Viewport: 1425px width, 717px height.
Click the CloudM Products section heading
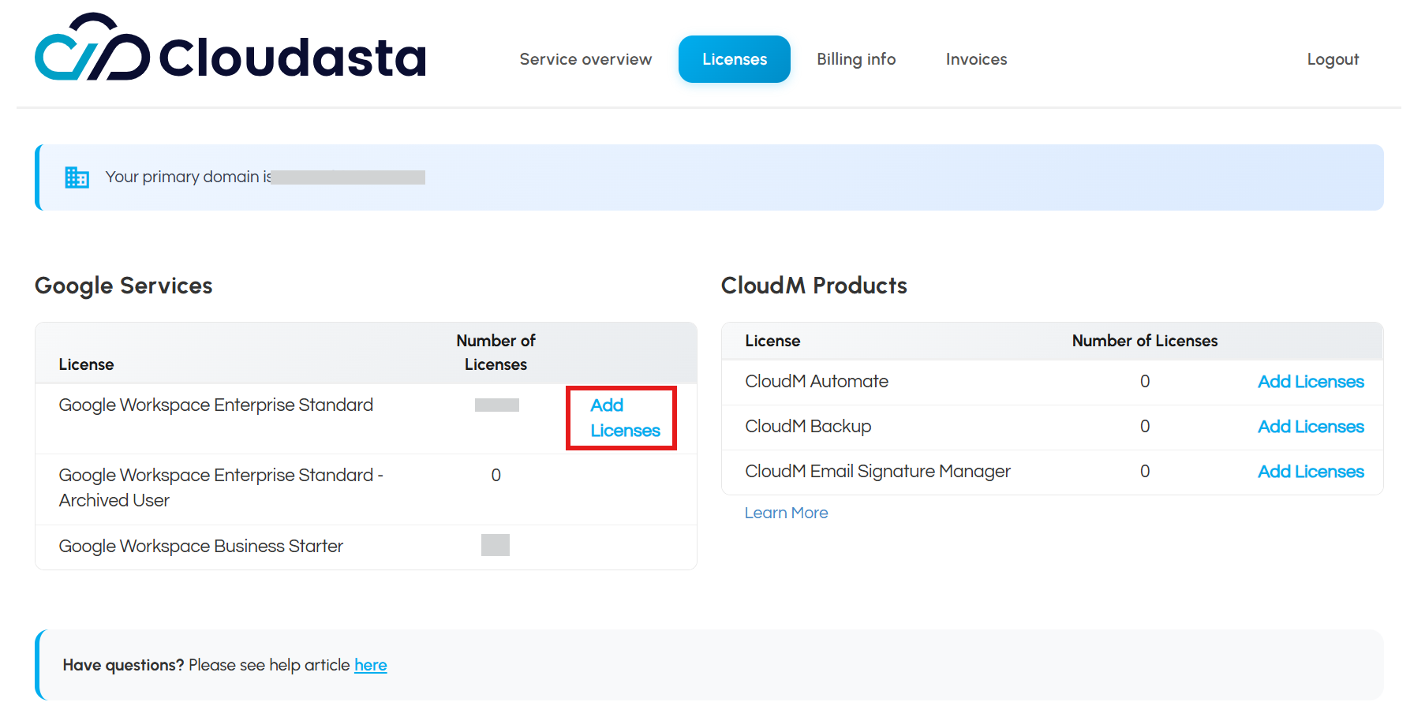[x=813, y=286]
